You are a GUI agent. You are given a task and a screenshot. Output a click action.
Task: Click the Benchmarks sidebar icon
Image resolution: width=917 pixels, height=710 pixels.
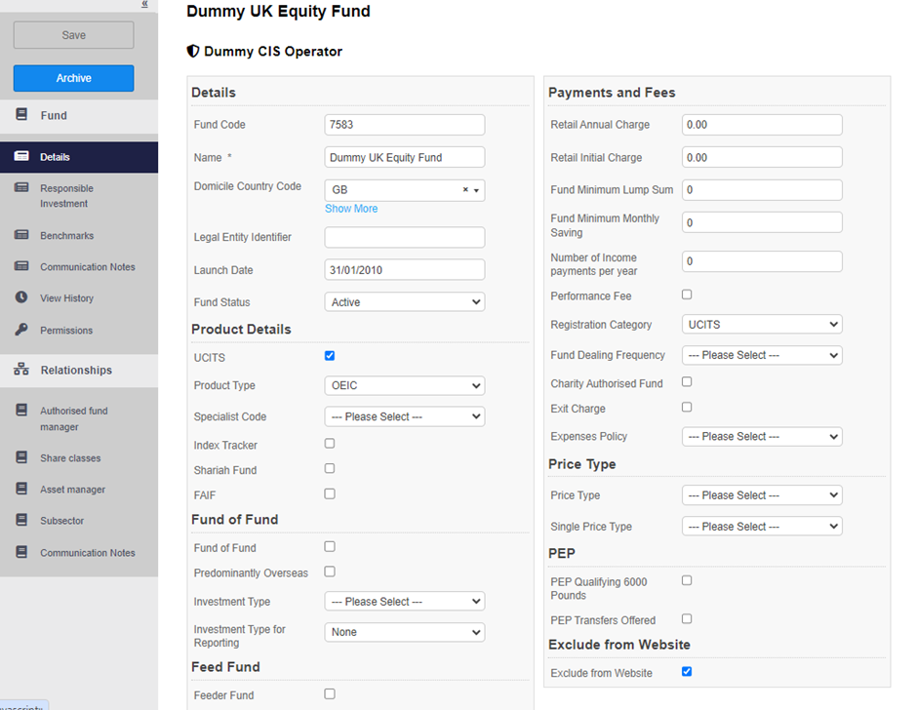pos(21,235)
